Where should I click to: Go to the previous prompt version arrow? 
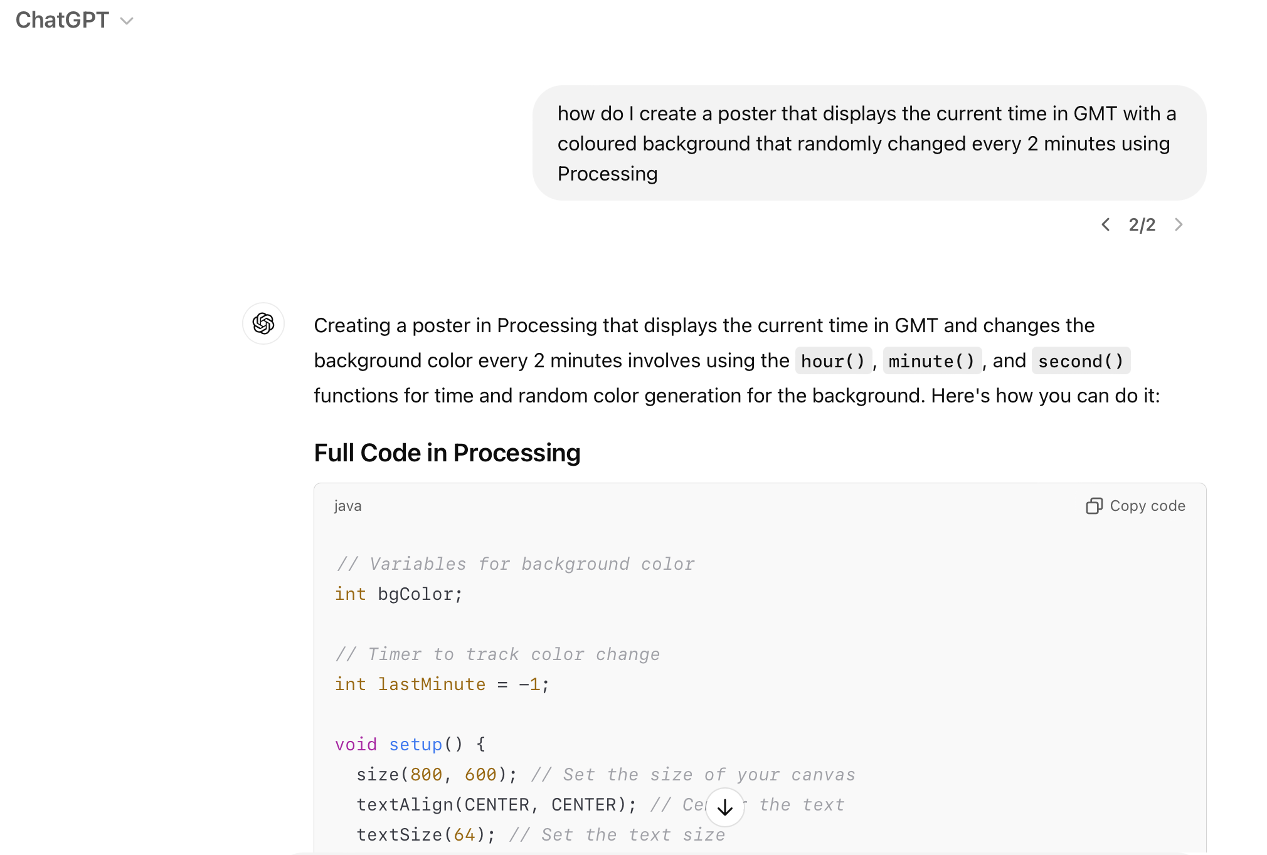tap(1106, 224)
